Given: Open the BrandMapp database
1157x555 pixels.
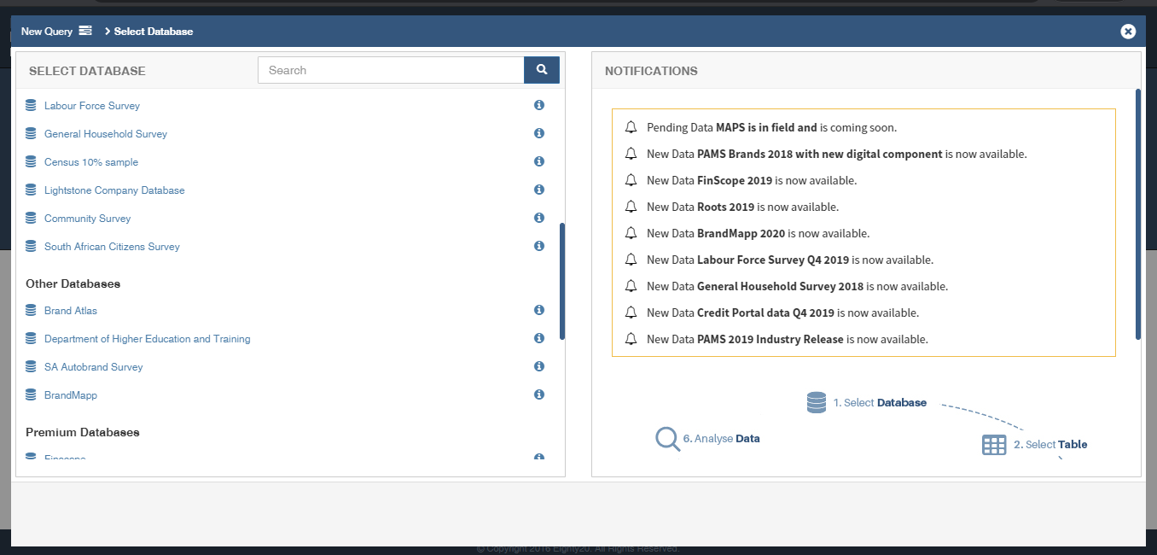Looking at the screenshot, I should [71, 395].
